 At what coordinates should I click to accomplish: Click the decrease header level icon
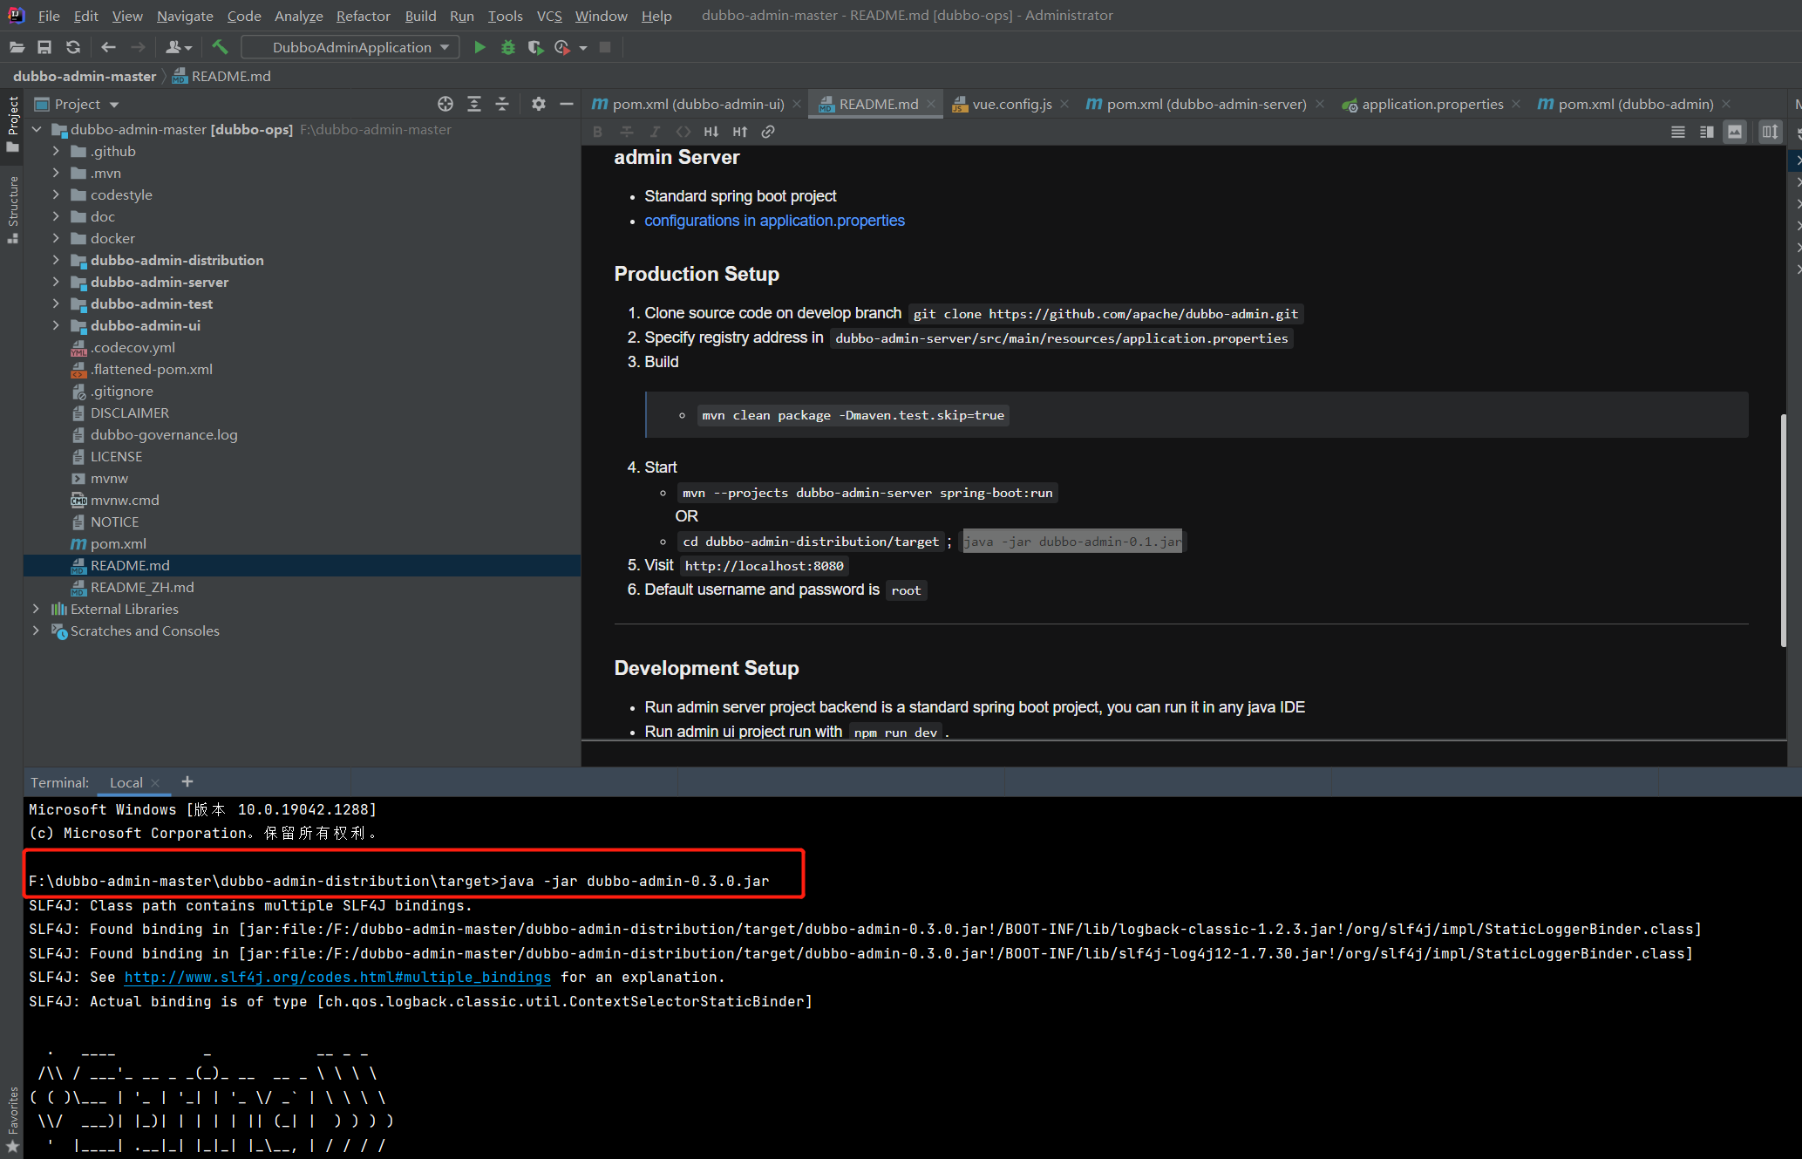711,132
